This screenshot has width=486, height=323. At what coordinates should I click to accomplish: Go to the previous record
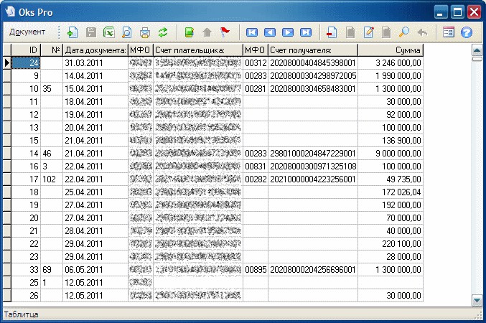tap(270, 32)
